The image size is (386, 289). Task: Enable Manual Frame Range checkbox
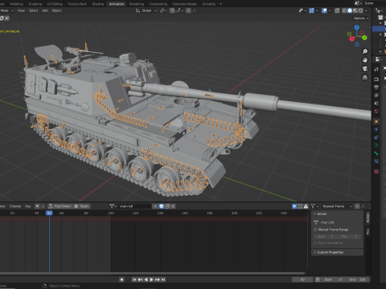315,230
